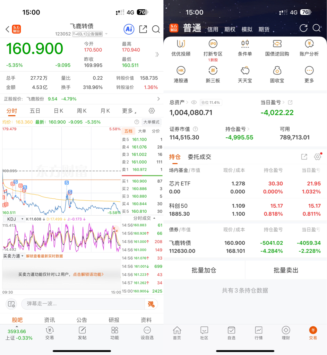
Task: Open the 芯片ETF holding row
Action: click(x=245, y=188)
